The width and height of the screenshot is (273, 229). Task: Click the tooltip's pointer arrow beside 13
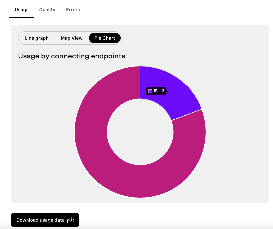tap(167, 91)
